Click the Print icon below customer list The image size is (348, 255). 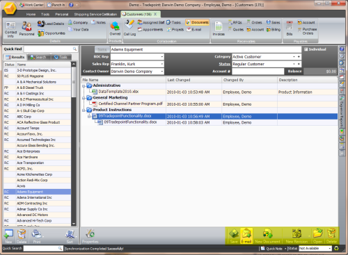click(x=37, y=236)
